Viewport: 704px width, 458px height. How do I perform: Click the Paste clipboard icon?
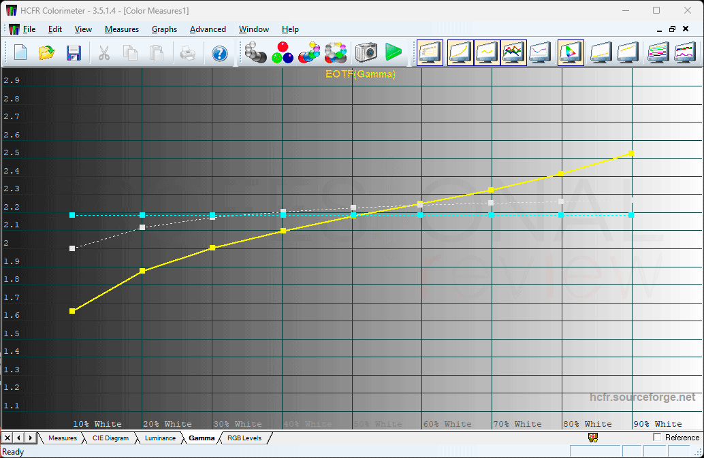click(156, 53)
